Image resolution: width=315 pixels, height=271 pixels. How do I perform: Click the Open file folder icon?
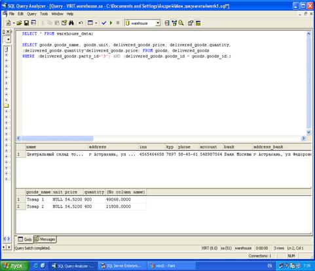pos(19,23)
